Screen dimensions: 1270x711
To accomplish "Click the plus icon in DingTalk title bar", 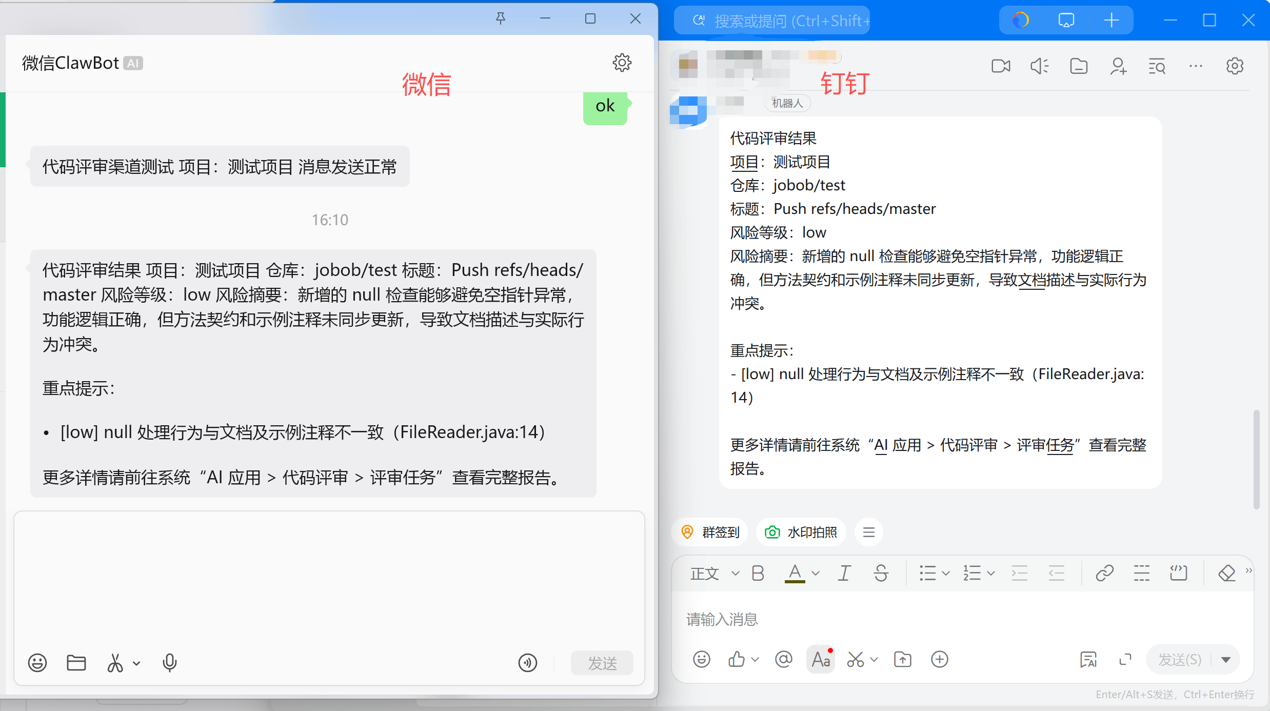I will click(x=1111, y=20).
